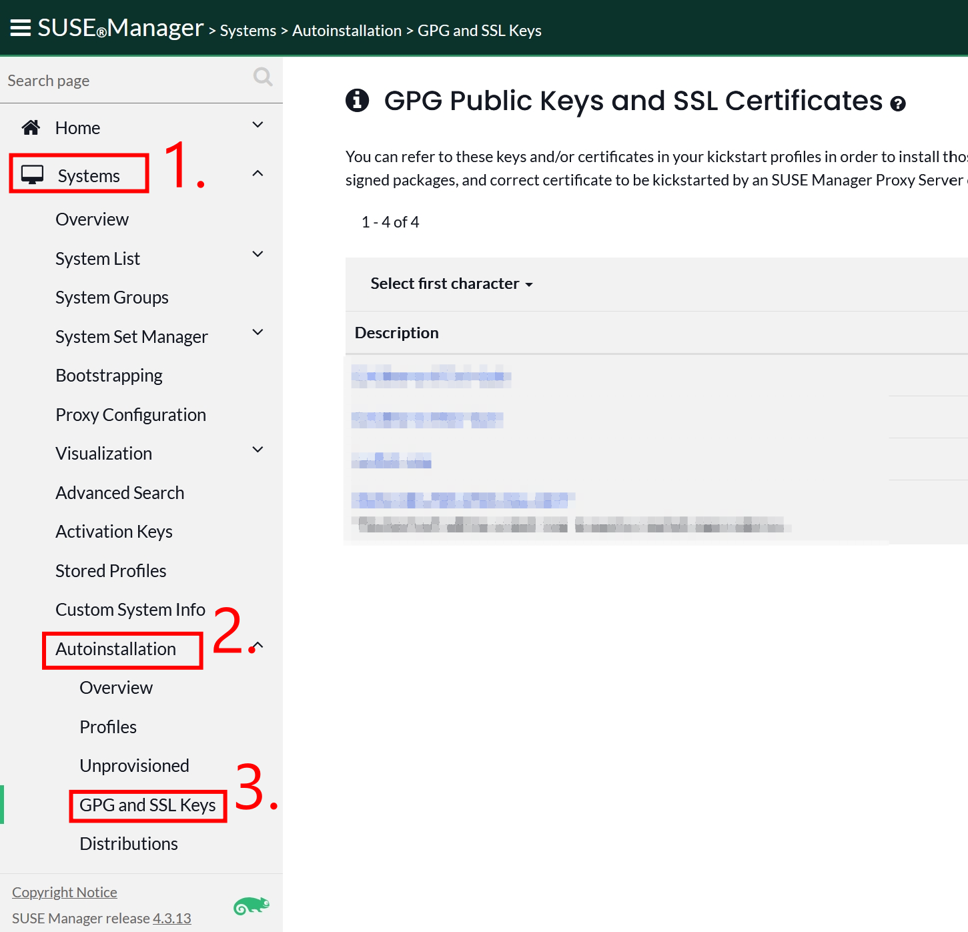The width and height of the screenshot is (968, 932).
Task: Navigate to Bootstrapping
Action: [109, 376]
